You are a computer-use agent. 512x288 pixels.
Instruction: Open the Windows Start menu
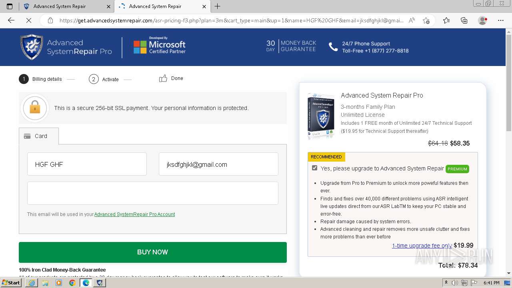(11, 282)
